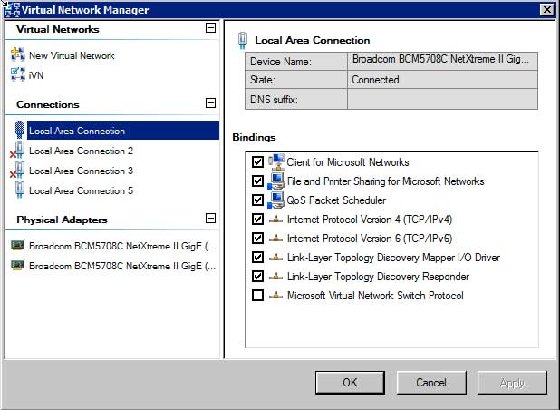Click the selected Local Area Connection adapter icon

point(20,130)
